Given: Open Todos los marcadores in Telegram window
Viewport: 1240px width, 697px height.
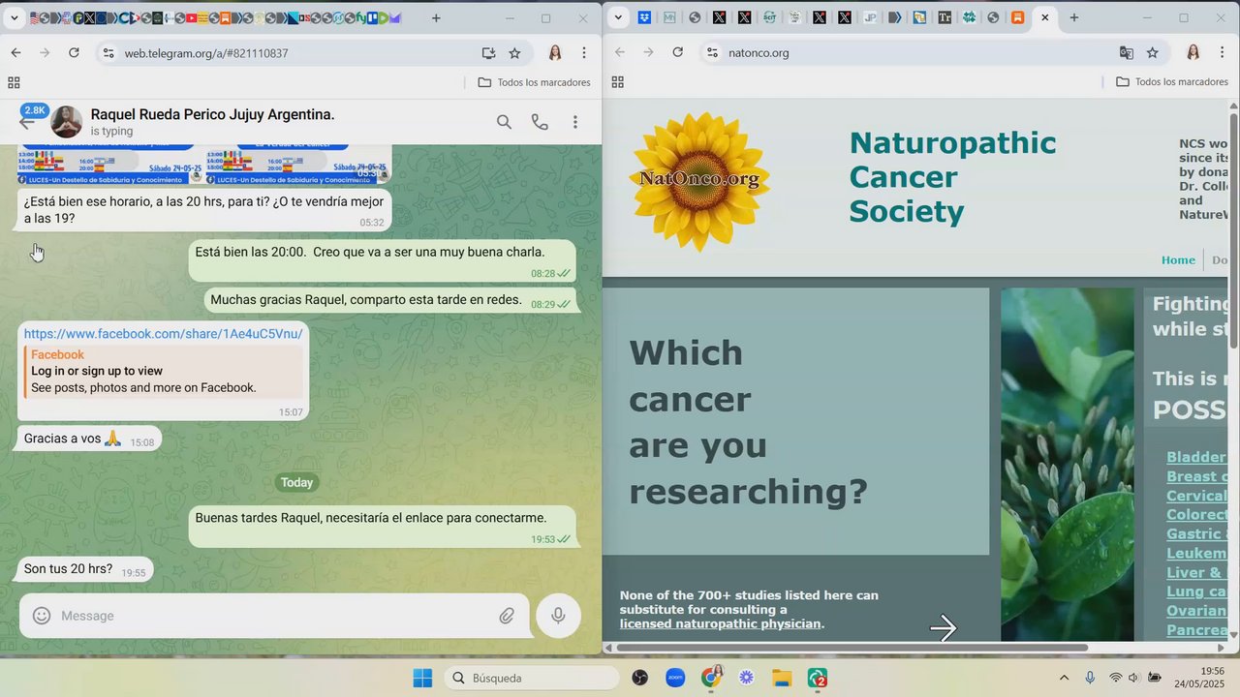Looking at the screenshot, I should point(535,82).
